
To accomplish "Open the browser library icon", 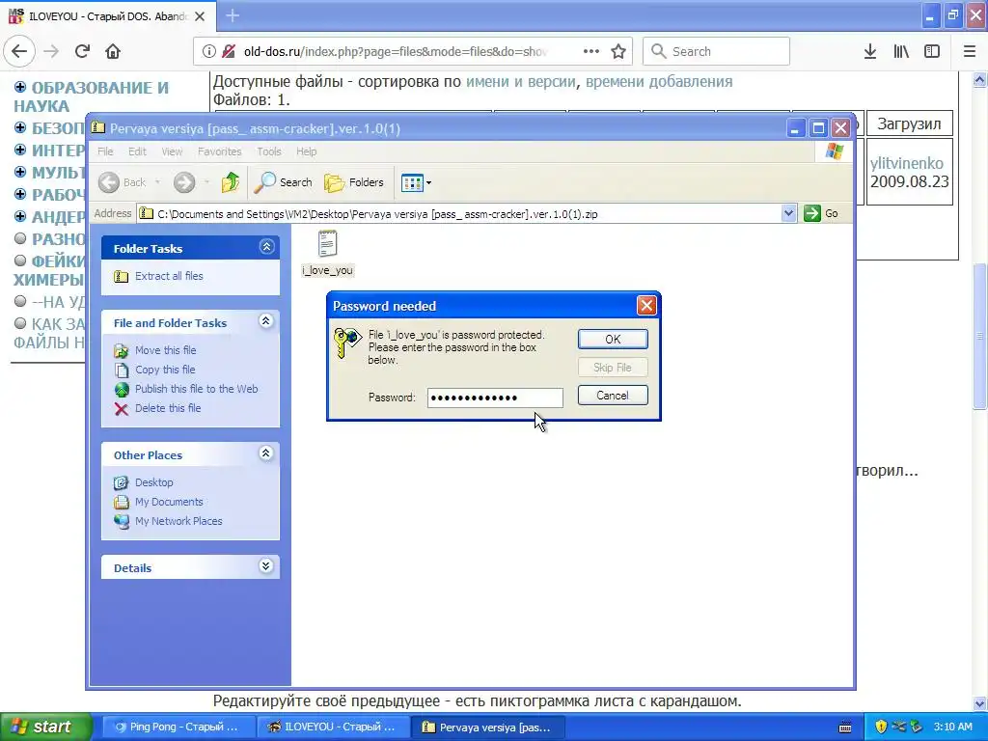I will coord(901,52).
